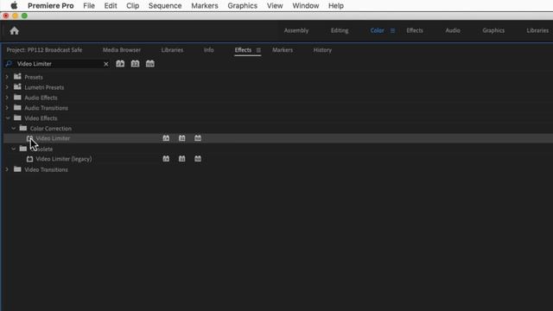Open the Premiere Pro application menu

[x=51, y=6]
